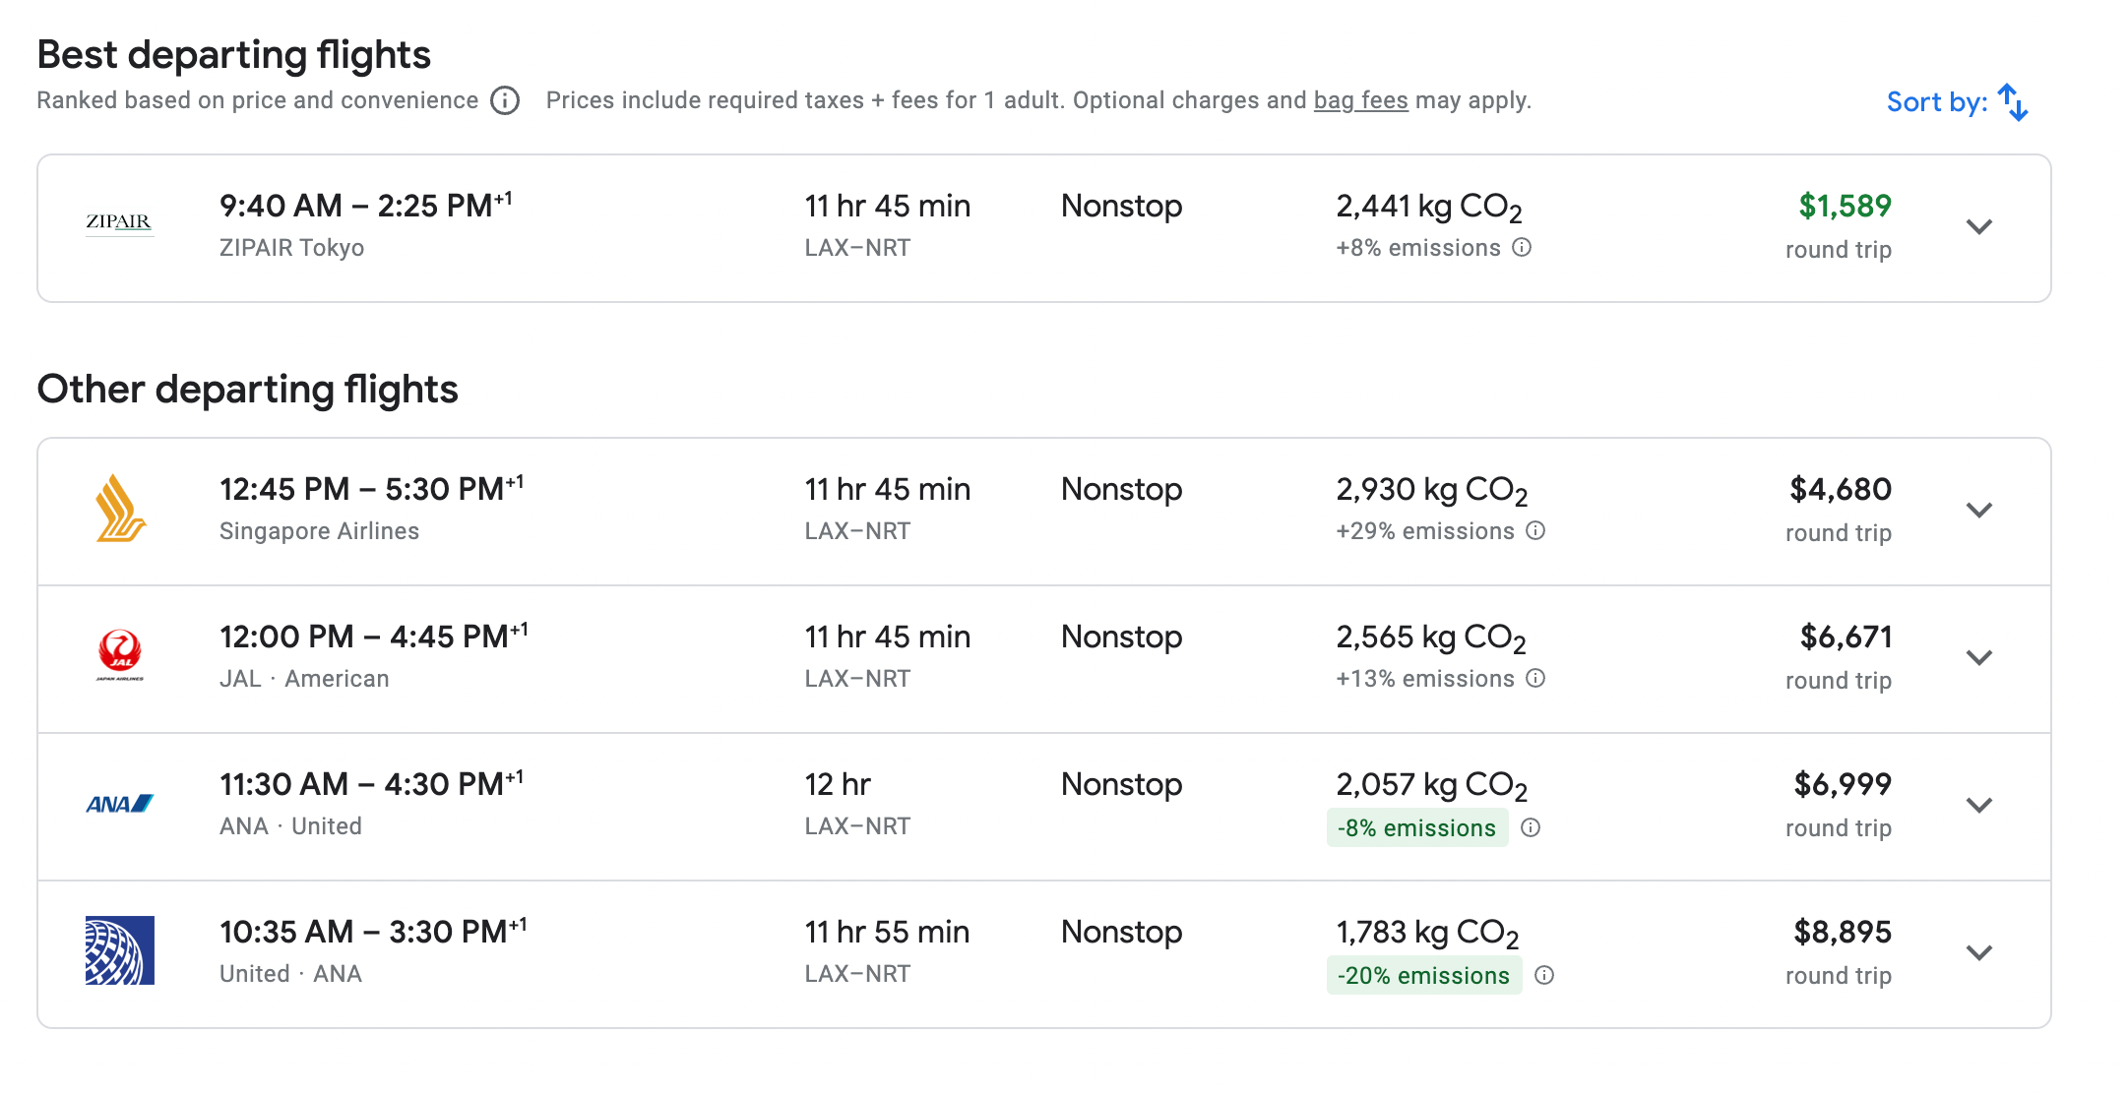Click the United Airlines globe logo

click(x=120, y=950)
